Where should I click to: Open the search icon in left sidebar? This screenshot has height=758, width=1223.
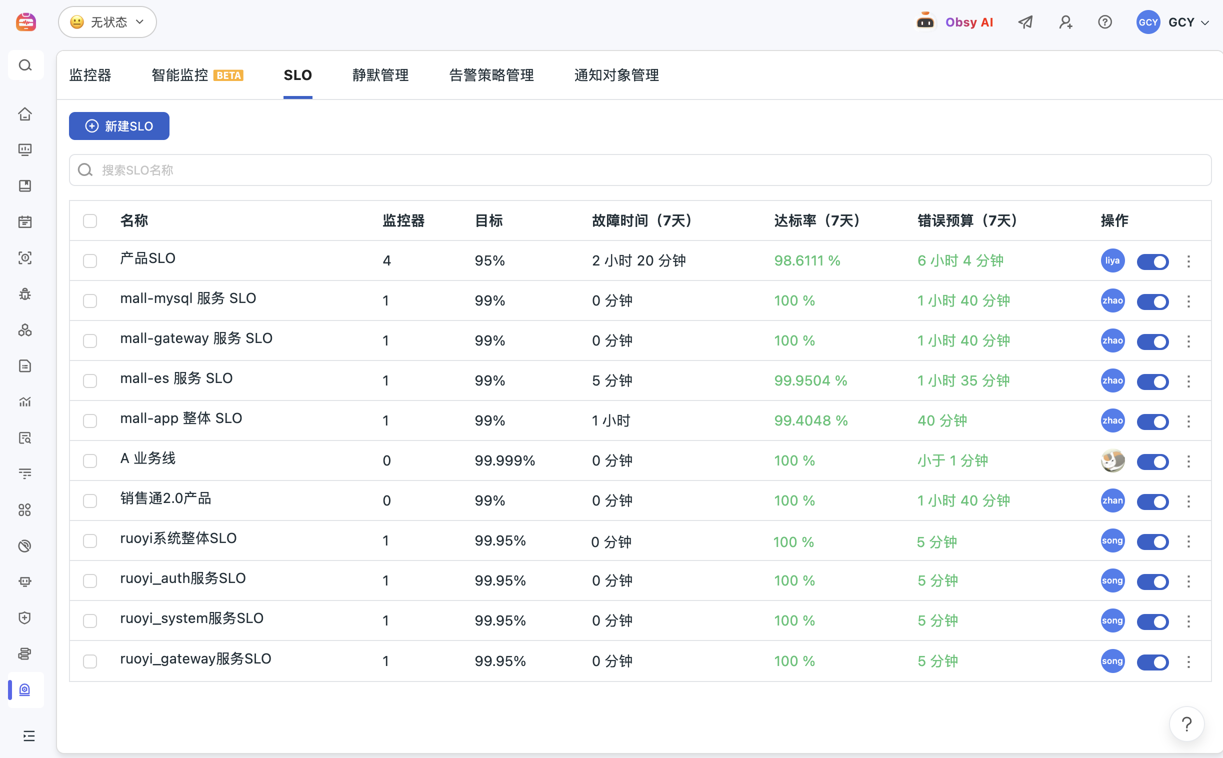point(25,65)
